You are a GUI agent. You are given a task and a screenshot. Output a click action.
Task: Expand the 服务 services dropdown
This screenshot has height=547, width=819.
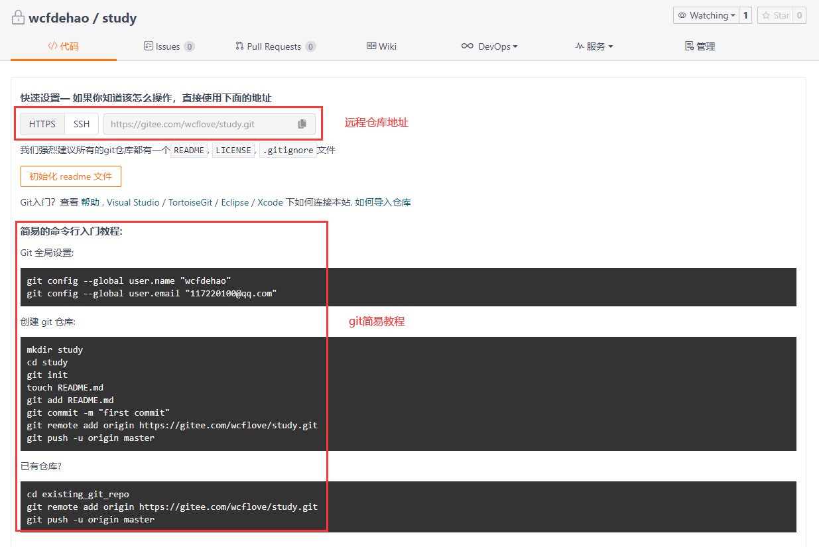point(594,46)
